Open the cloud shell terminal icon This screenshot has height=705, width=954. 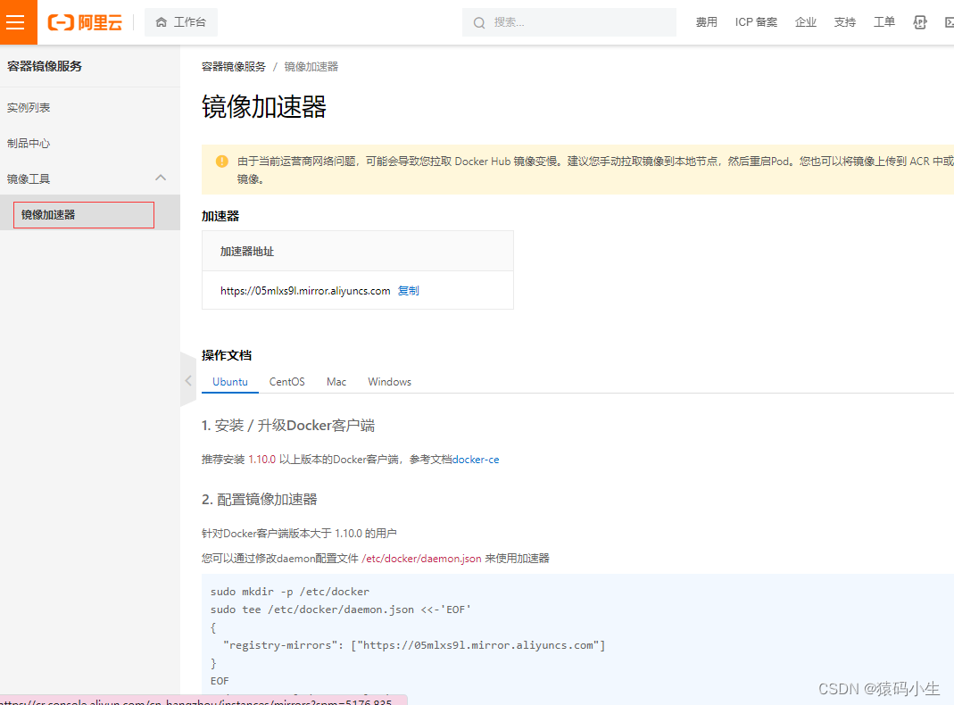(x=950, y=22)
